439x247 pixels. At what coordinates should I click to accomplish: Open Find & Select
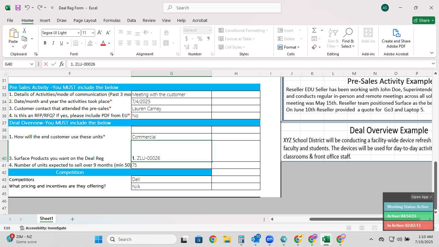pos(348,38)
